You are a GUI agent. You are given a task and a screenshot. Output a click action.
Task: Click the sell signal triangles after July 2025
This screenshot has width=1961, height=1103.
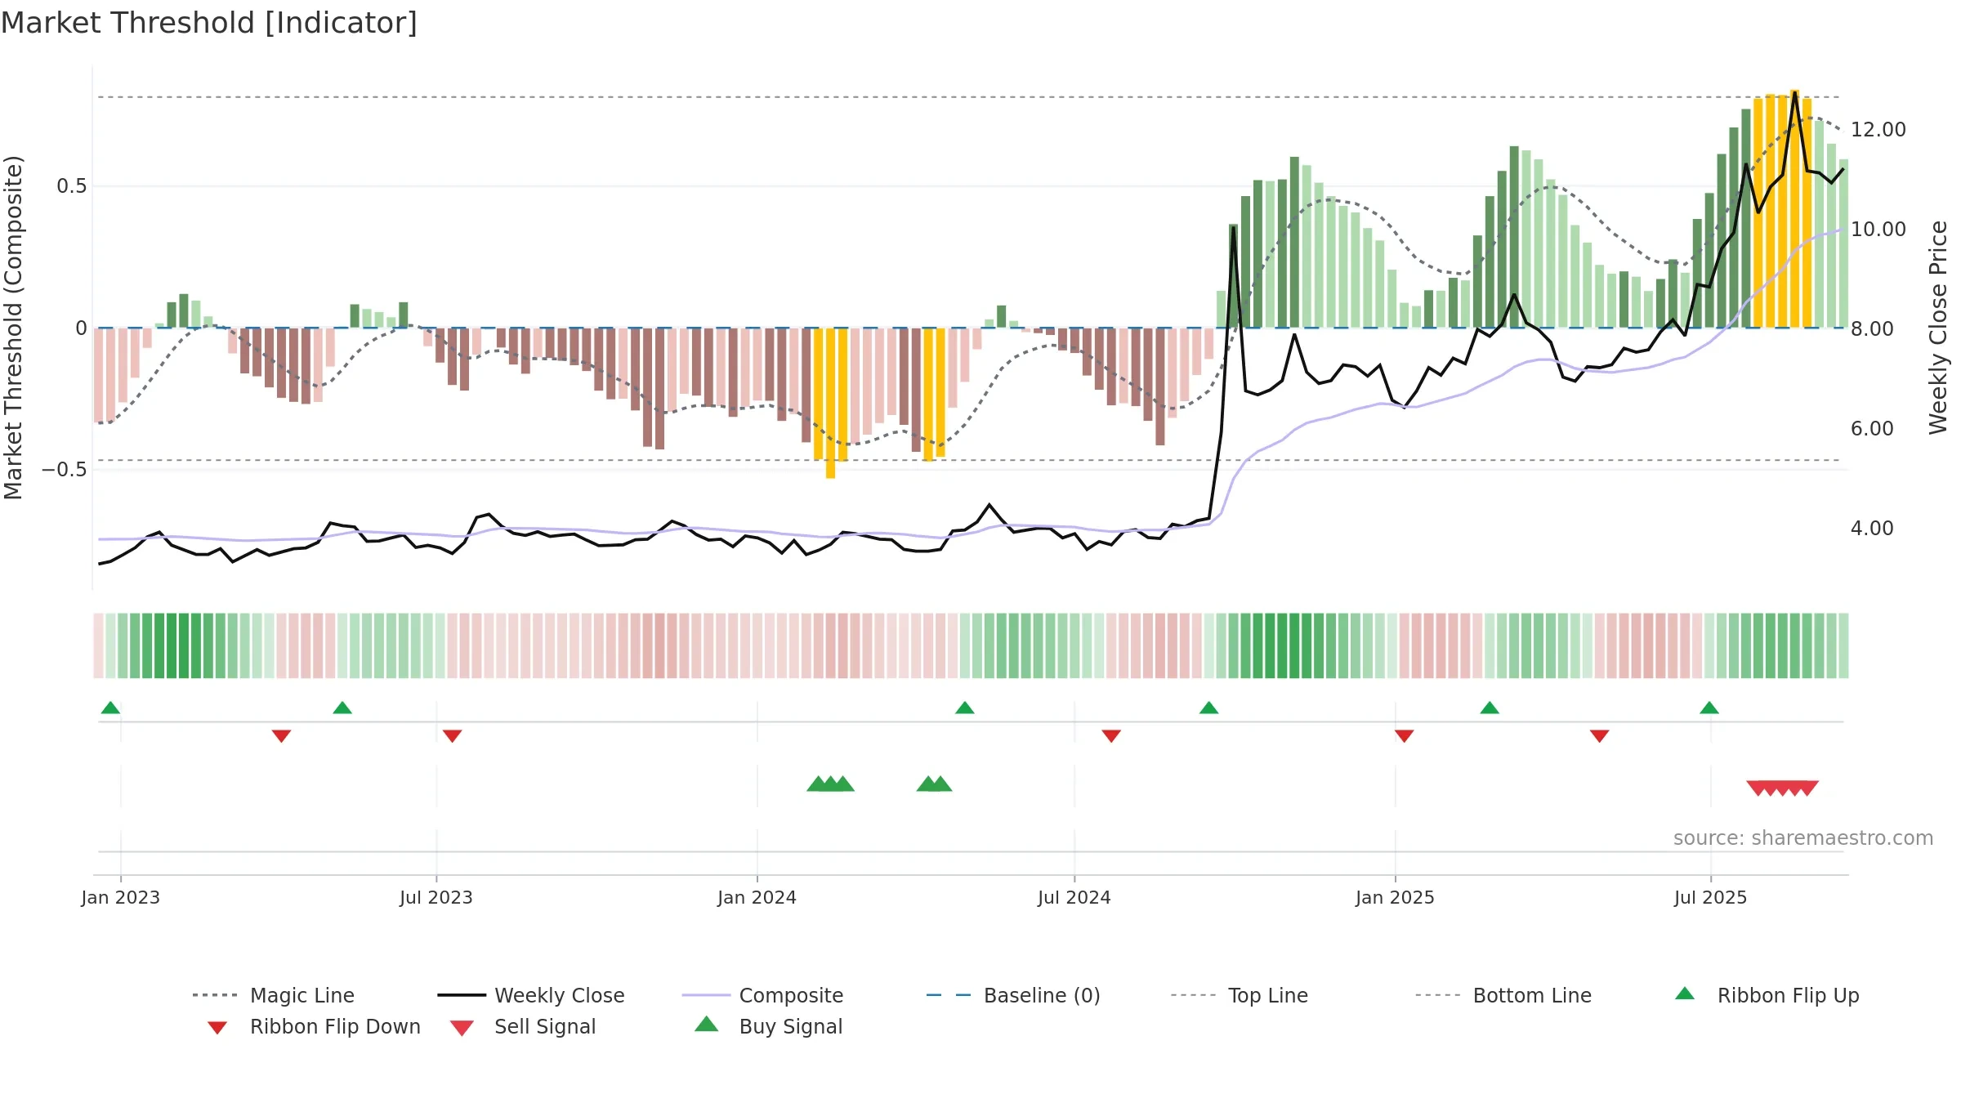point(1783,788)
